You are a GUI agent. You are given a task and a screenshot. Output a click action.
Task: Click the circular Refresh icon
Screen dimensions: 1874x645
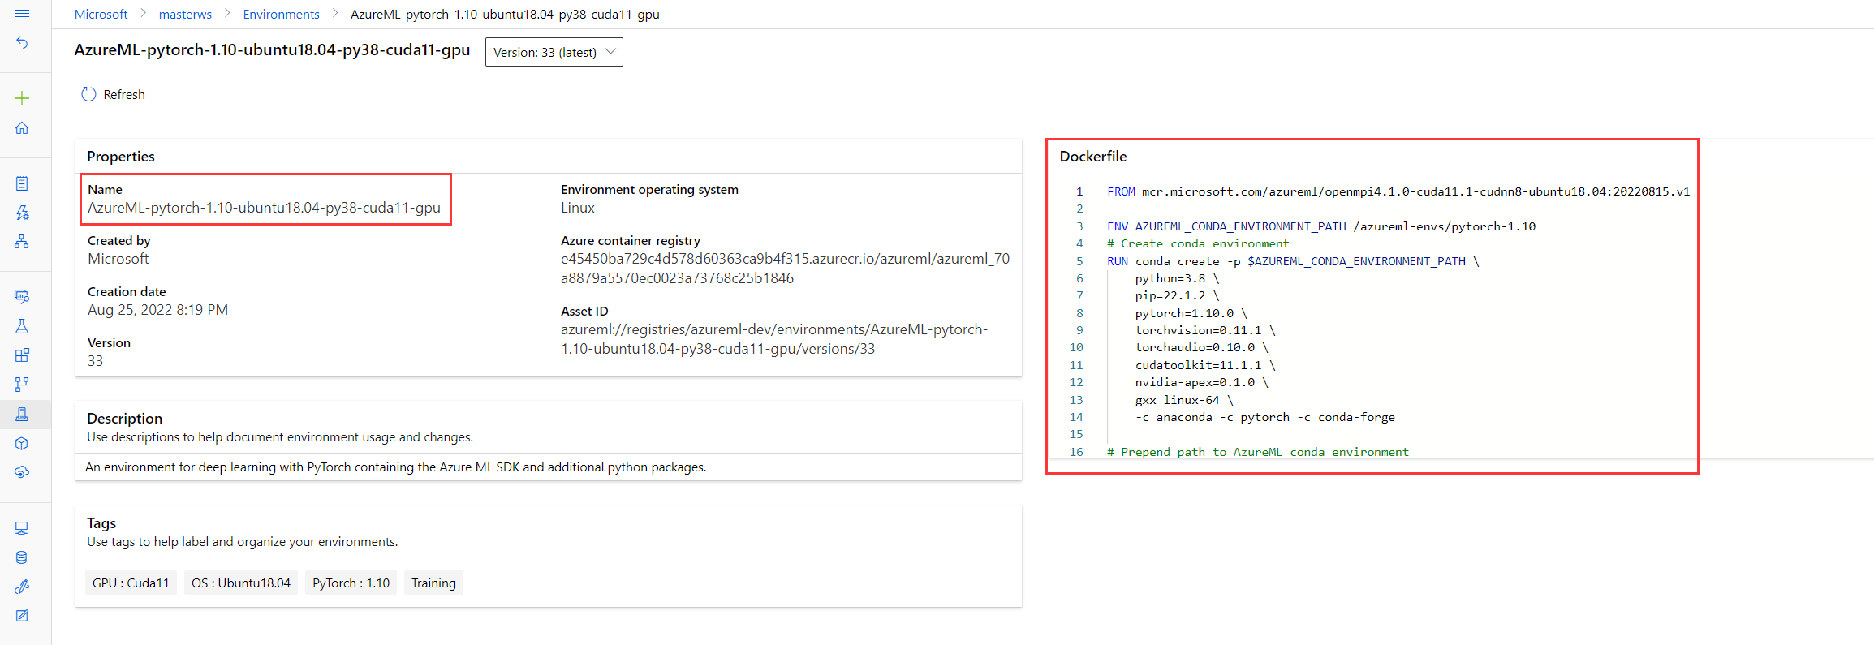coord(88,95)
